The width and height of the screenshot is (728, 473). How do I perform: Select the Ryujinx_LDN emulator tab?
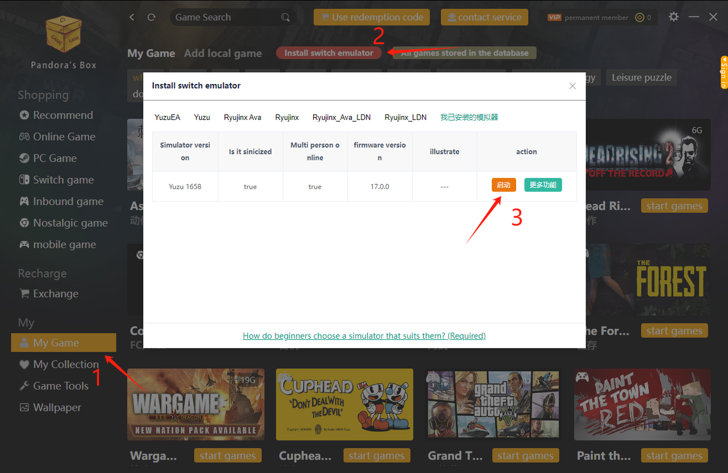pos(405,117)
